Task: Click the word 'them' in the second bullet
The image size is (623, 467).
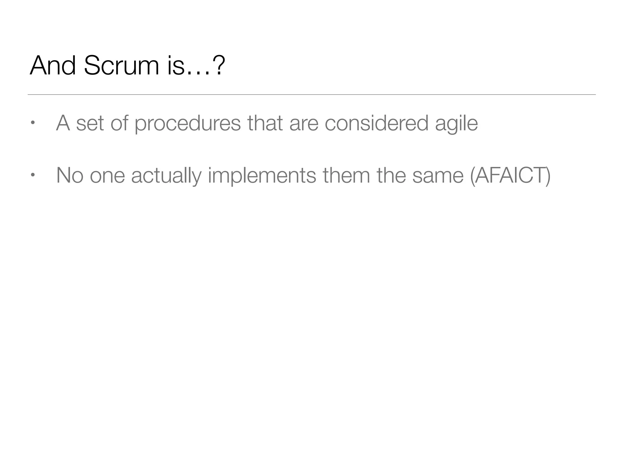Action: click(x=346, y=175)
